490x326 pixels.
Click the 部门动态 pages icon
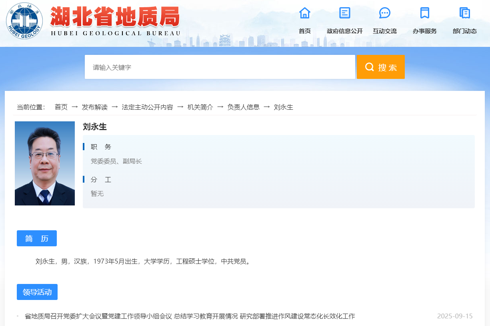pos(465,13)
